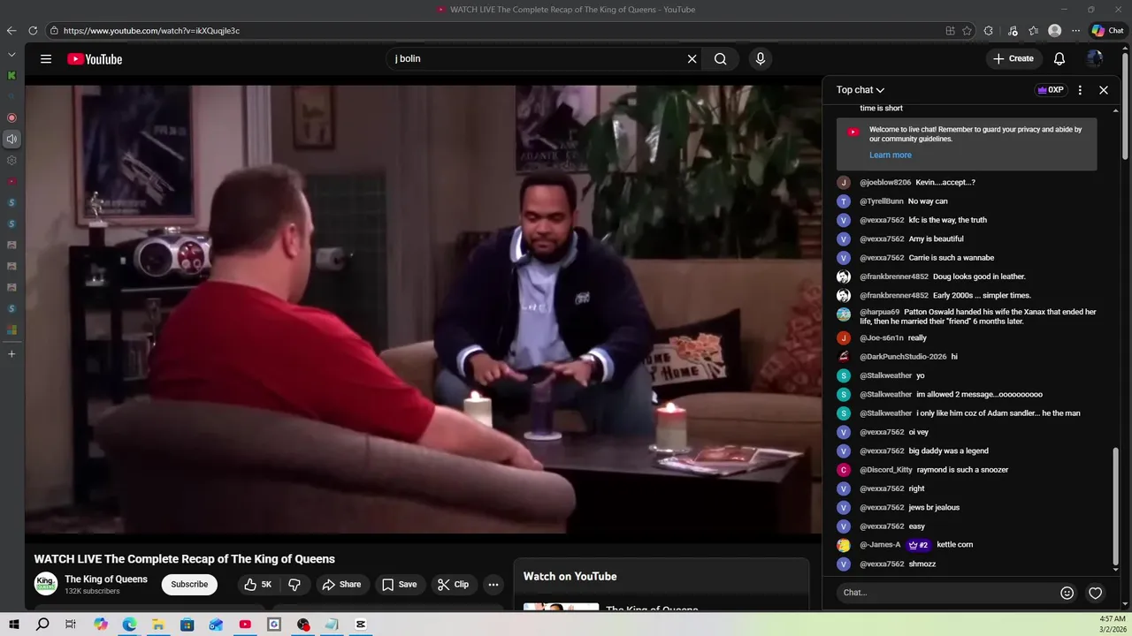1132x636 pixels.
Task: Toggle the muted tab speaker in sidebar
Action: 11,139
